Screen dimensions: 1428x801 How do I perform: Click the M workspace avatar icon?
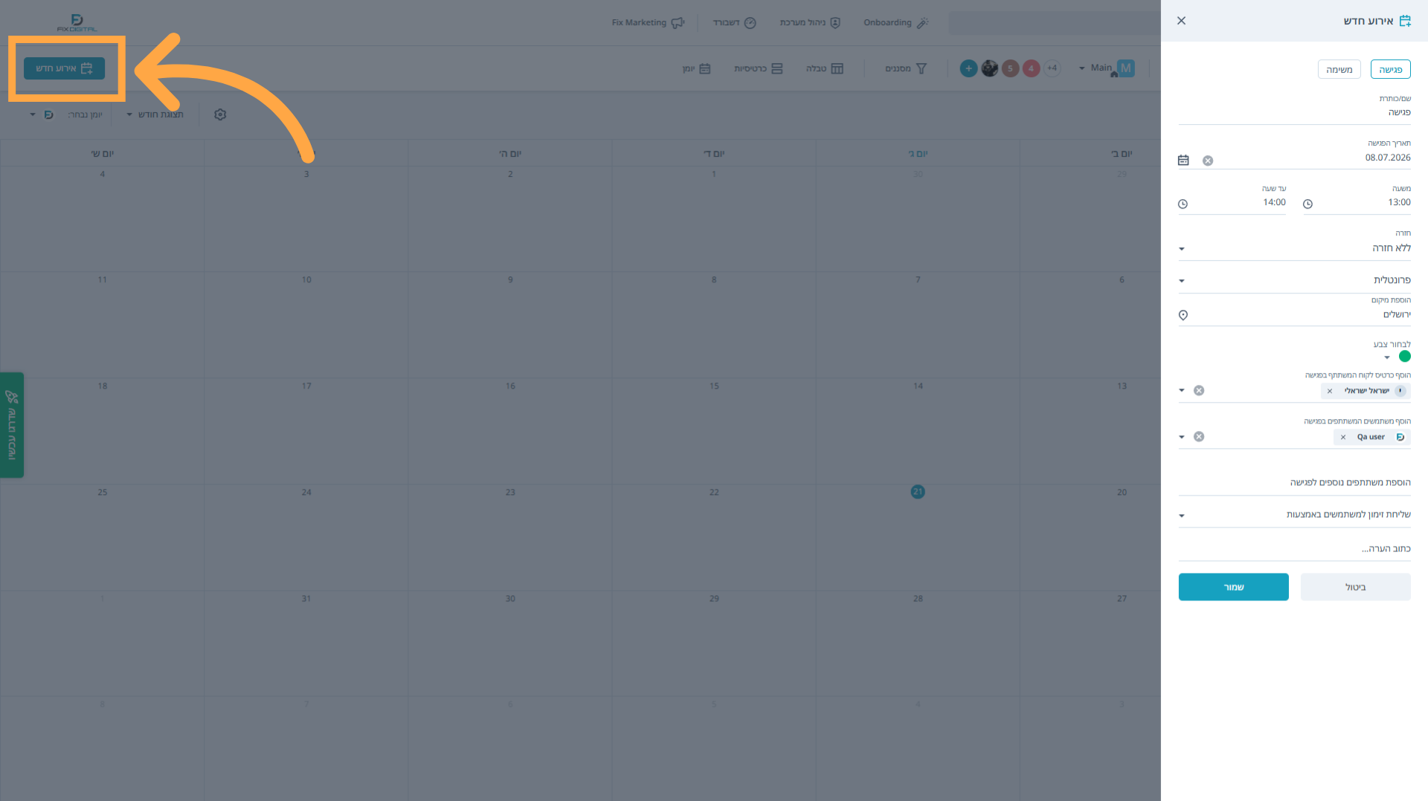pyautogui.click(x=1125, y=68)
